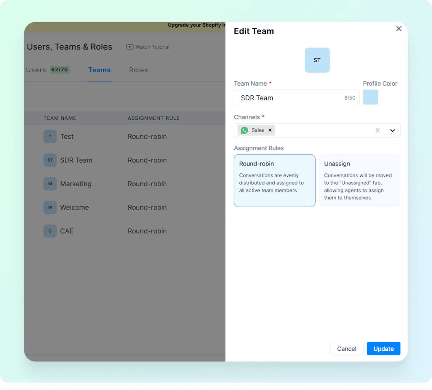Click the SDR Team's ST avatar in the table
The height and width of the screenshot is (390, 432).
tap(50, 160)
